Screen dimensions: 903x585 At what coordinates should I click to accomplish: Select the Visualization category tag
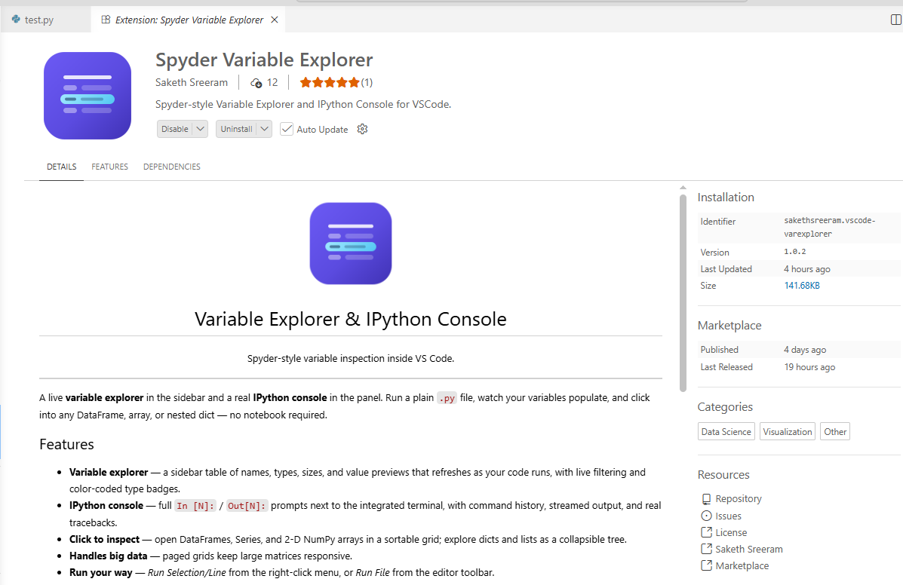click(788, 431)
